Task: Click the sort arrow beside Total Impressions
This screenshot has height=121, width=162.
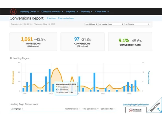Action: [80, 109]
